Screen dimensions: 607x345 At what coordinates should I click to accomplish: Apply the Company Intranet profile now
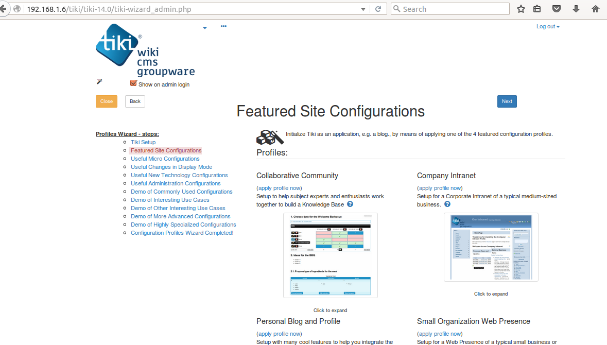click(440, 188)
